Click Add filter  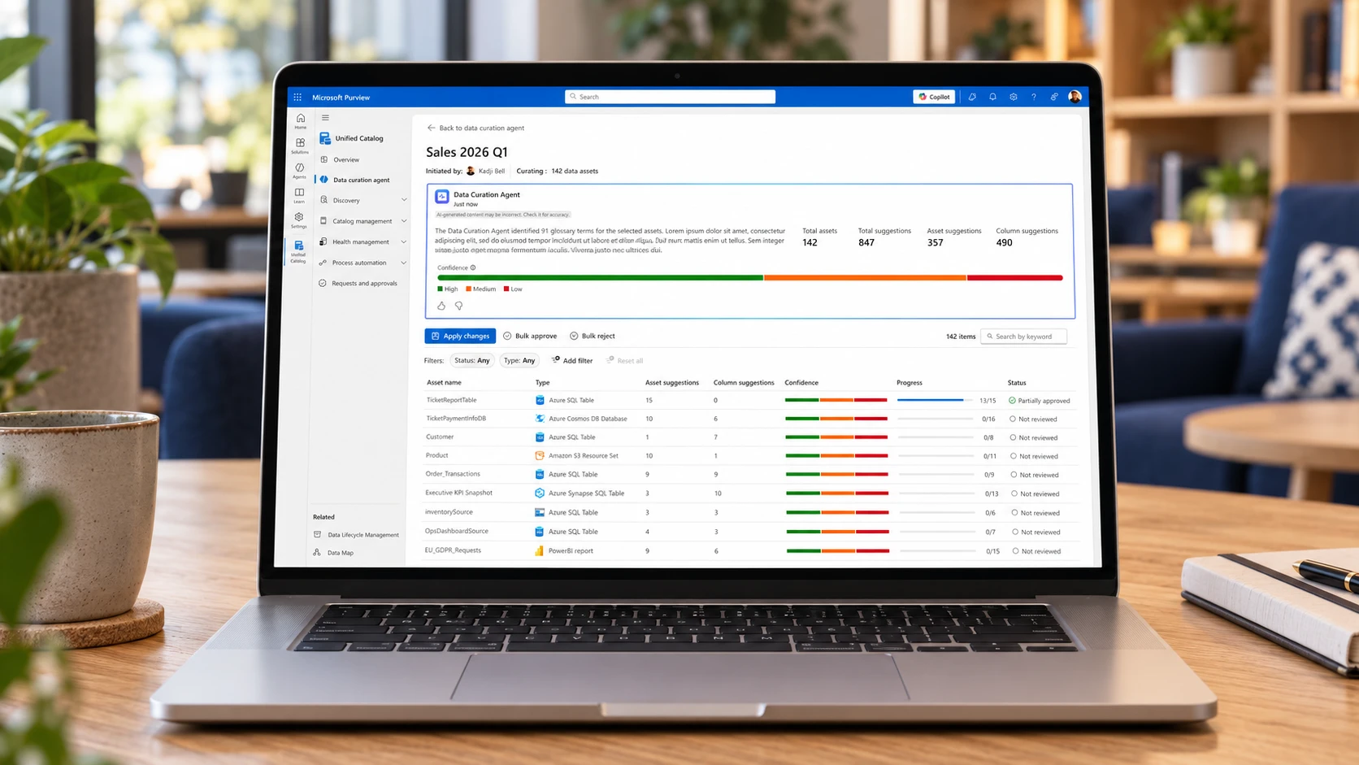(572, 360)
